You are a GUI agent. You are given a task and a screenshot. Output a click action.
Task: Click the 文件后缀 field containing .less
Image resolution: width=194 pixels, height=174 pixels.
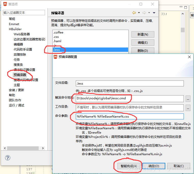pyautogui.click(x=130, y=84)
